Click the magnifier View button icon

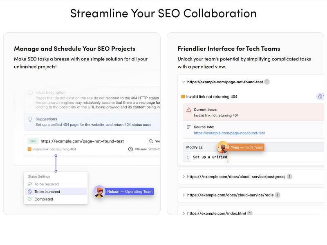(151, 141)
